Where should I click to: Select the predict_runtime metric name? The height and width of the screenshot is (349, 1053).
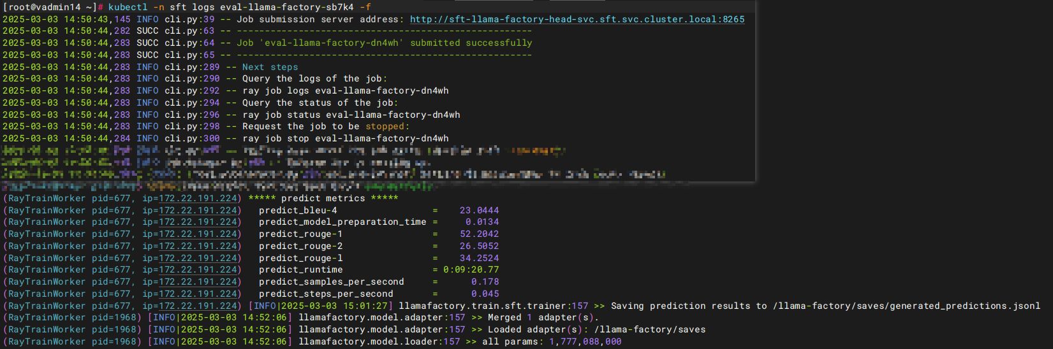300,269
